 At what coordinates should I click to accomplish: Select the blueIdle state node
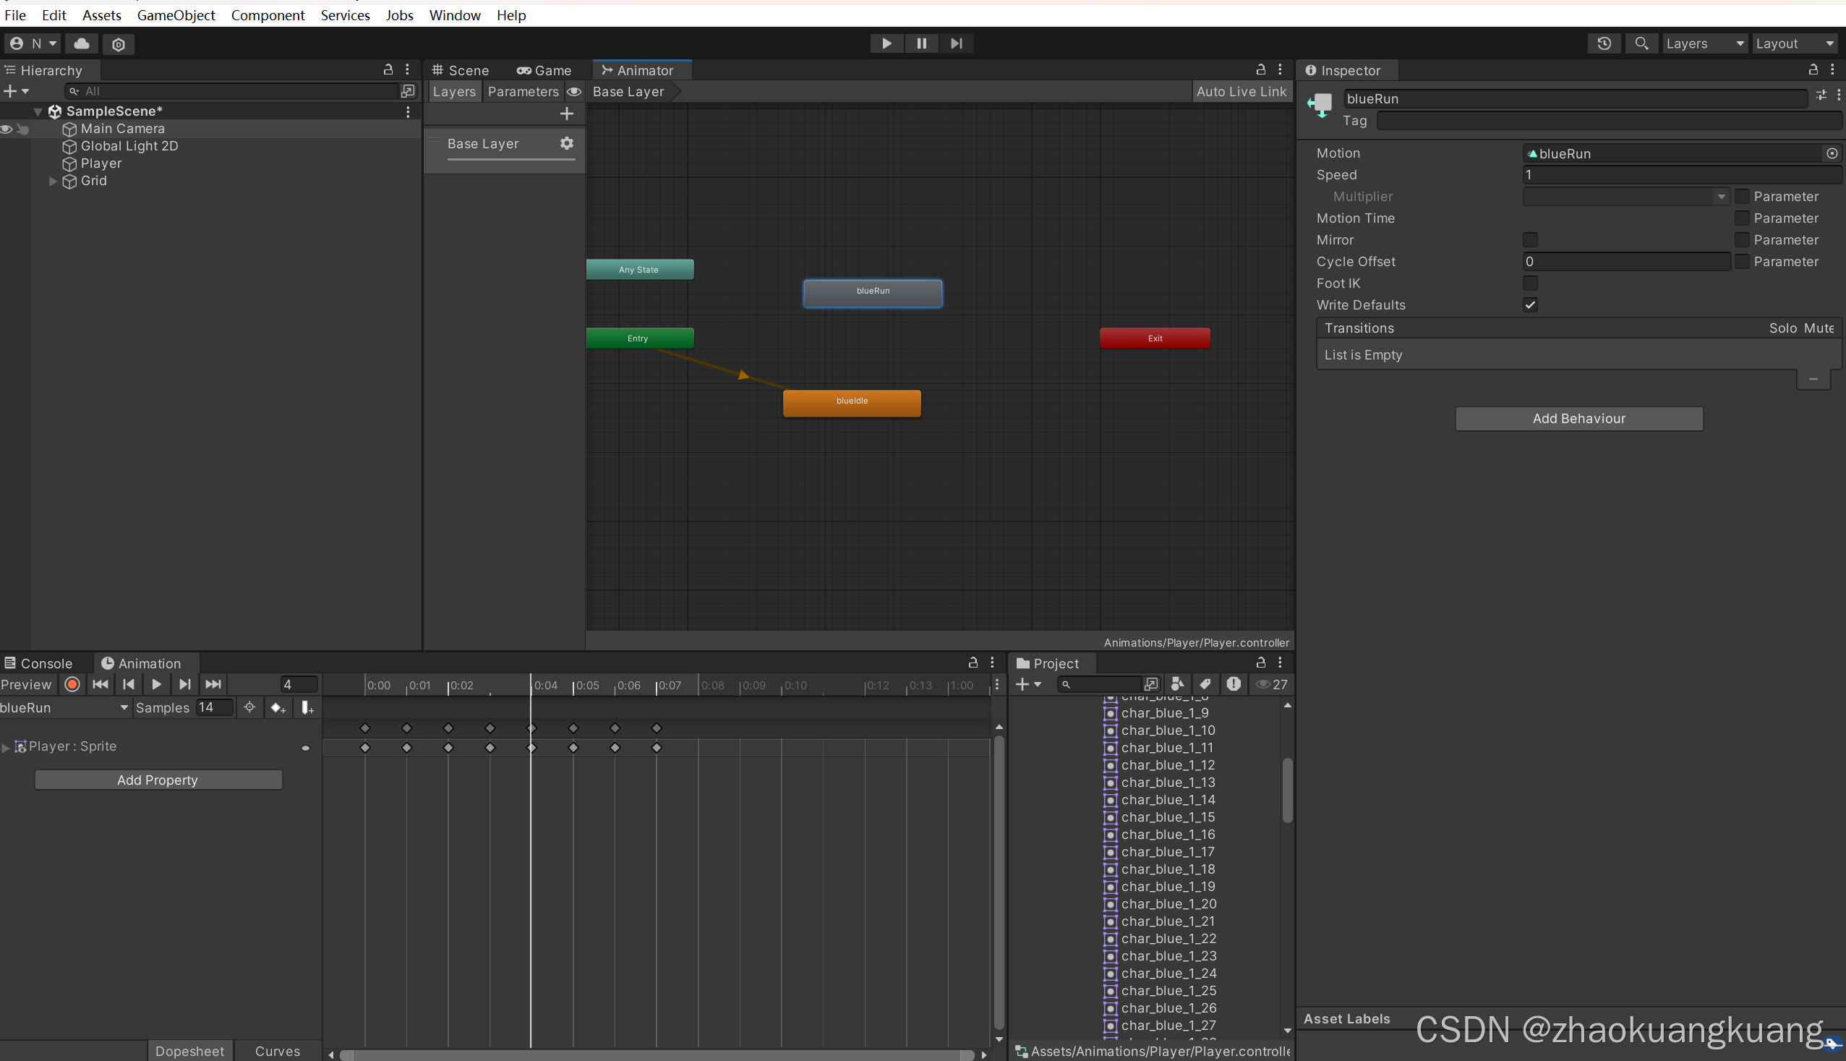[x=851, y=402]
